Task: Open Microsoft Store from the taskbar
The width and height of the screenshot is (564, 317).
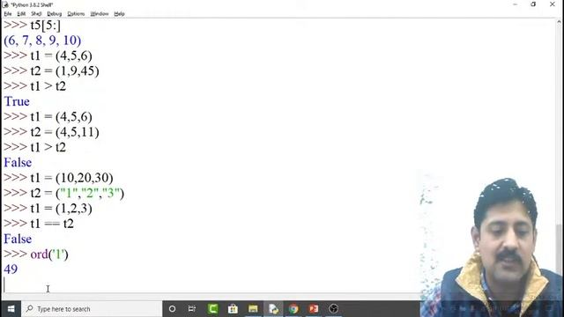Action: point(233,309)
